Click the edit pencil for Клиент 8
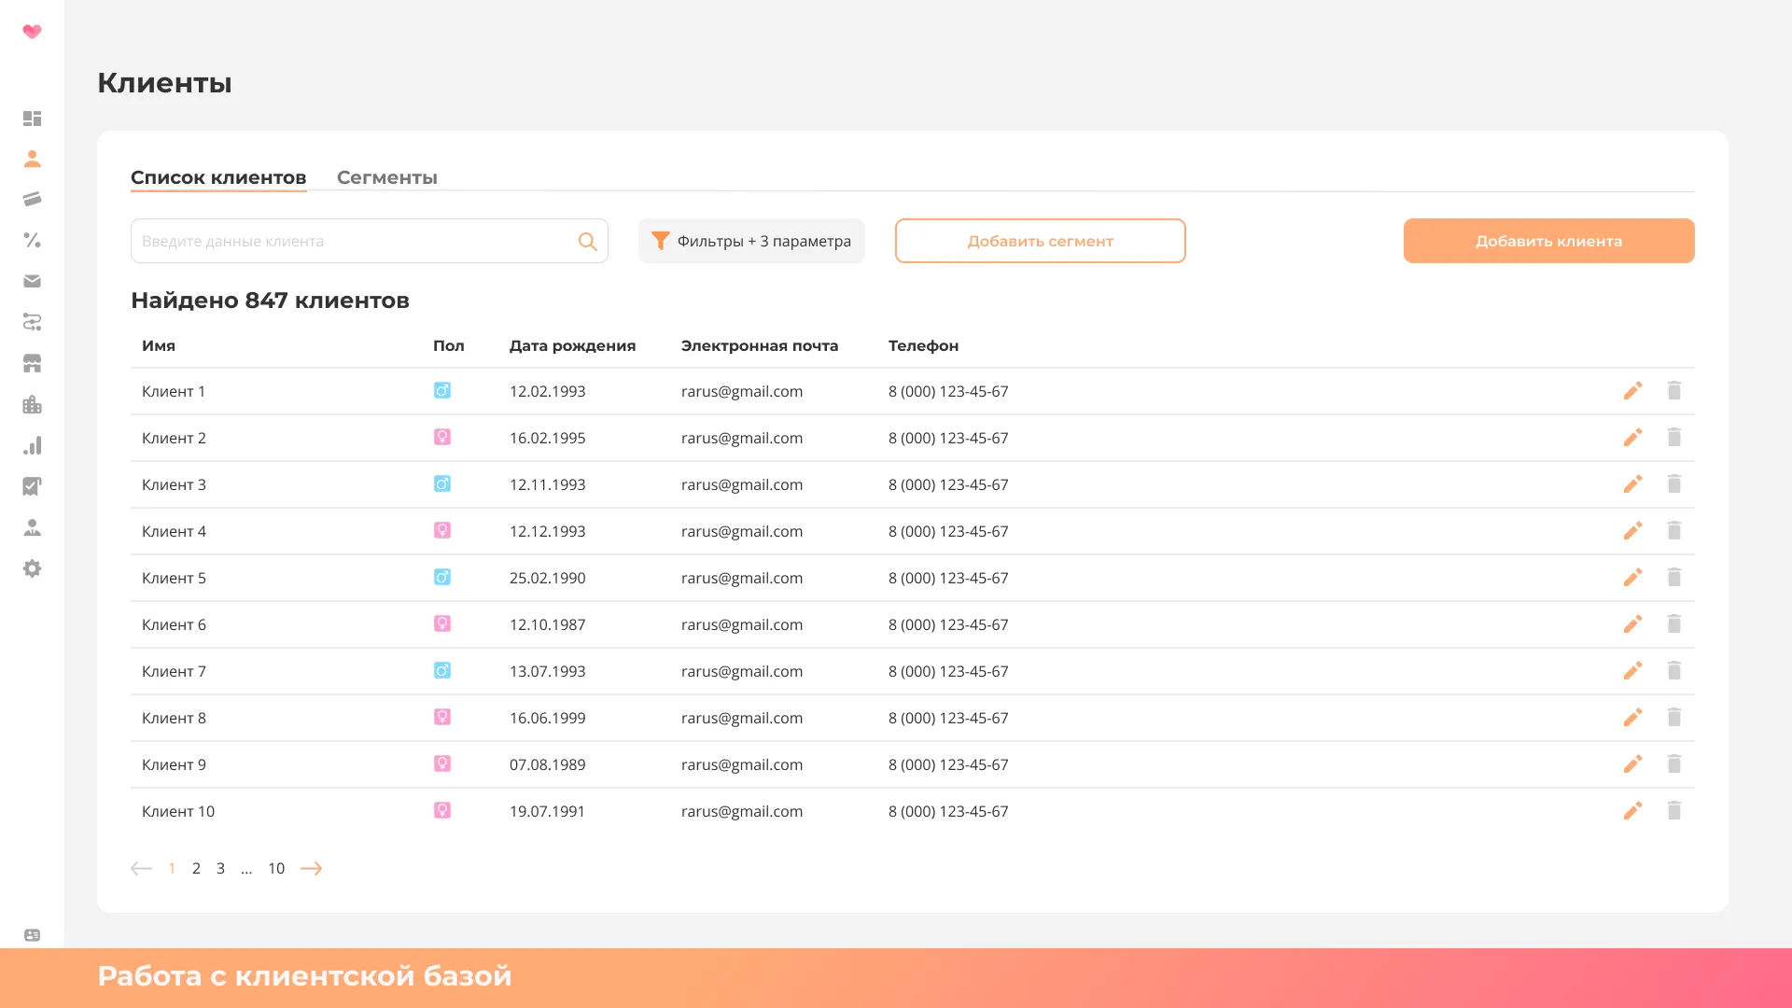This screenshot has height=1008, width=1792. pos(1632,718)
